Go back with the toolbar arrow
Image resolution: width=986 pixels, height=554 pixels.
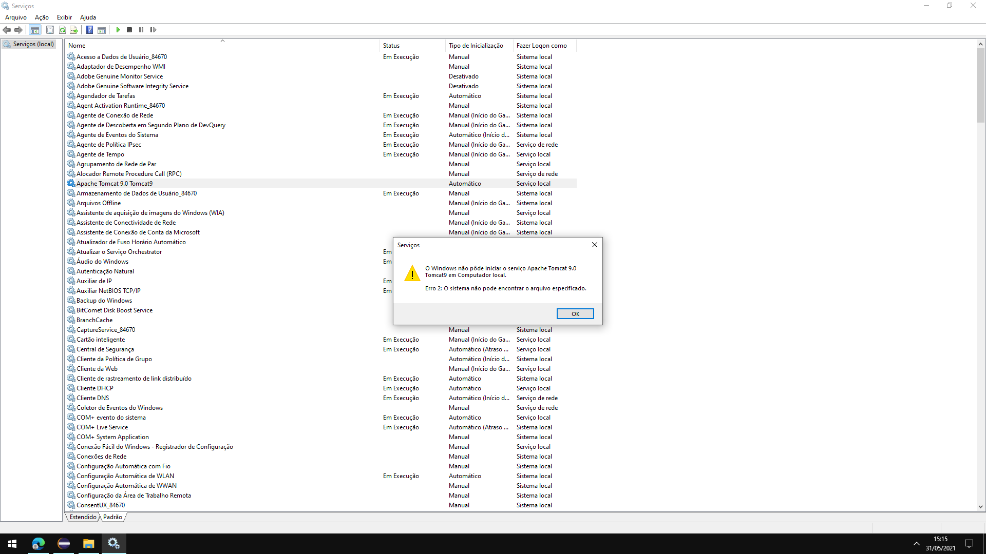click(7, 30)
